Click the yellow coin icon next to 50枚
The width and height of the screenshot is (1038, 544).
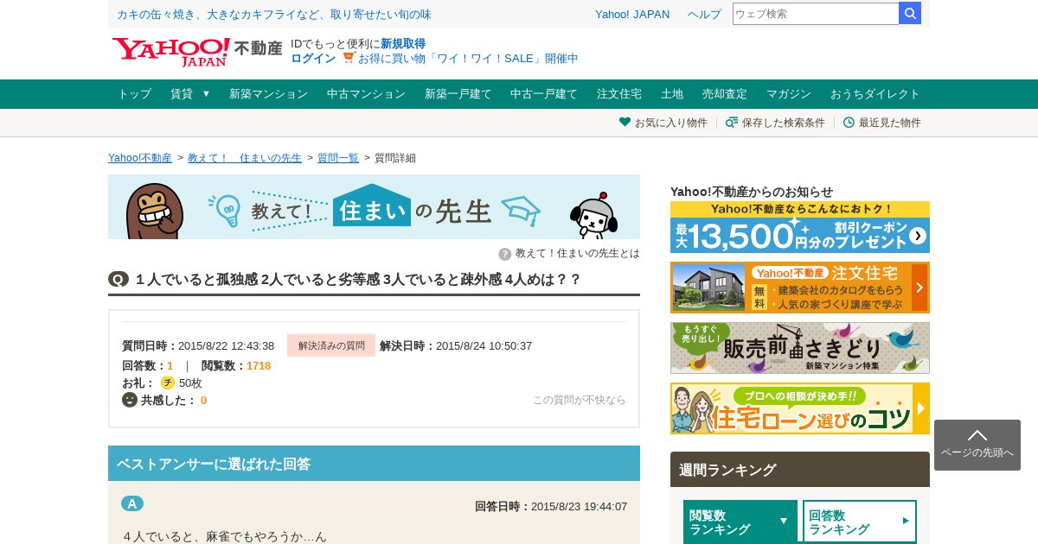coord(168,383)
